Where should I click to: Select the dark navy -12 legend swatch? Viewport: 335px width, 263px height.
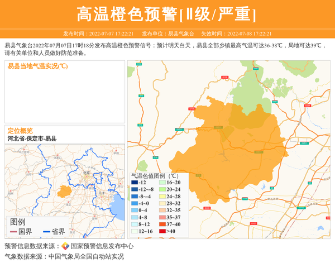coord(135,183)
